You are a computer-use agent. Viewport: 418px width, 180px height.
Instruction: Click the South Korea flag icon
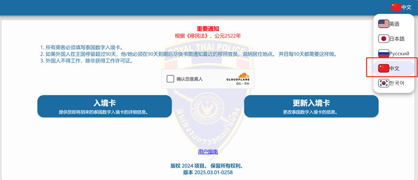384,83
